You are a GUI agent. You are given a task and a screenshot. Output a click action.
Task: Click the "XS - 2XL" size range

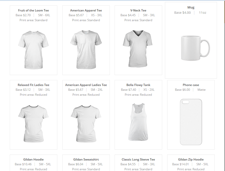coord(149,90)
